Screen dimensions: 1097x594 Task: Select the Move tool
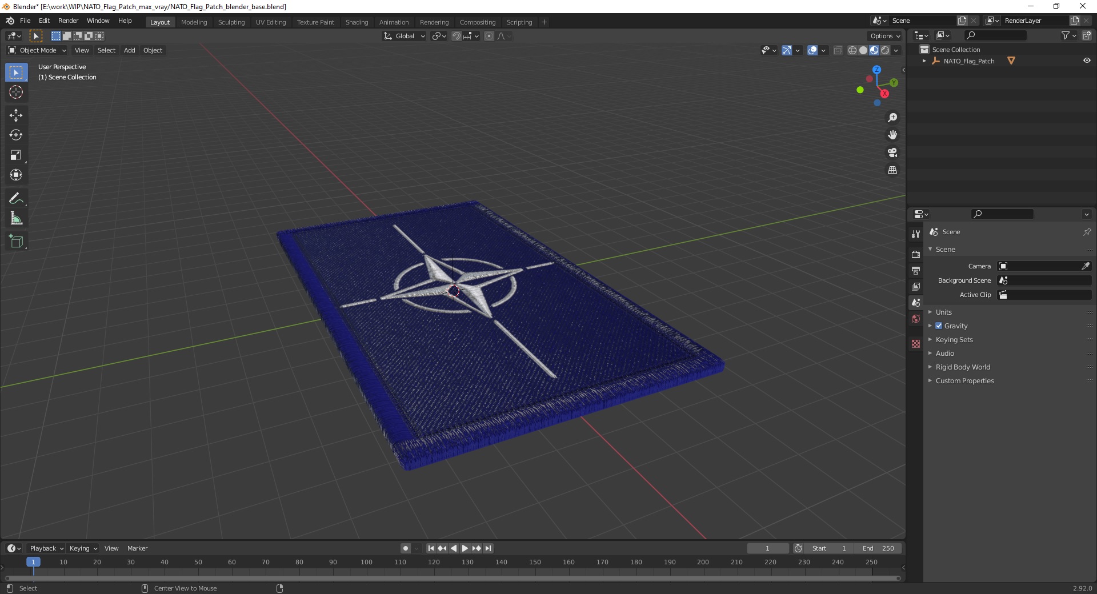tap(16, 115)
